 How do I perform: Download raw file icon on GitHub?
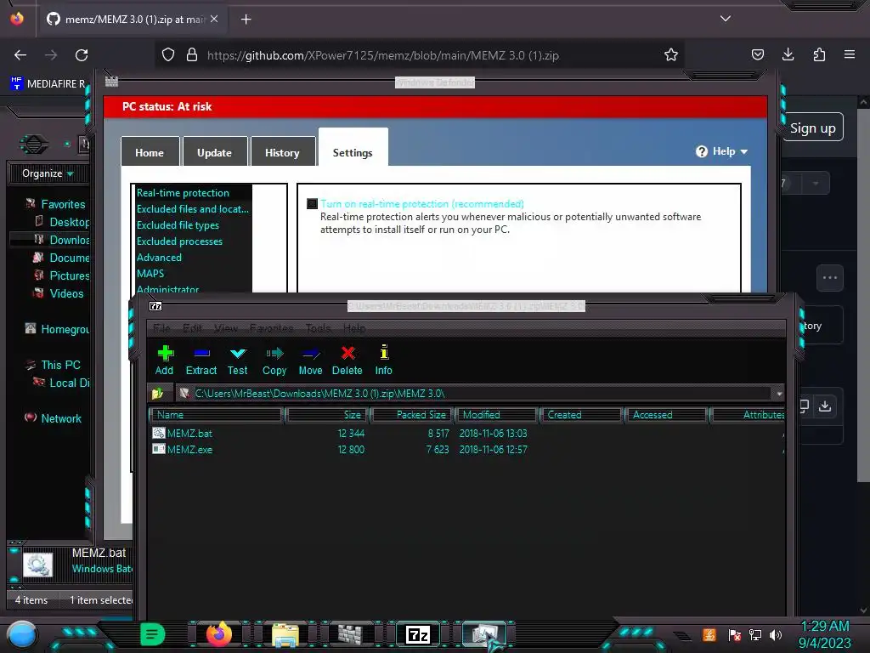(825, 406)
